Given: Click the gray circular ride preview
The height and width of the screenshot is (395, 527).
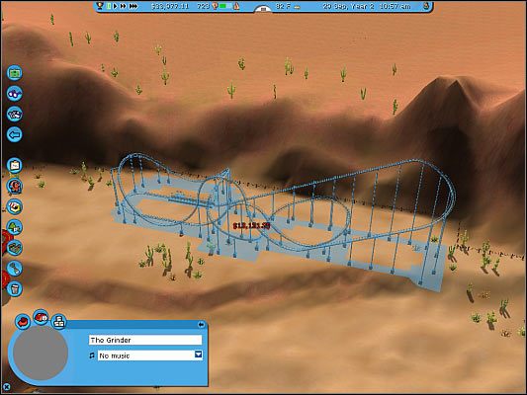Looking at the screenshot, I should pyautogui.click(x=41, y=353).
